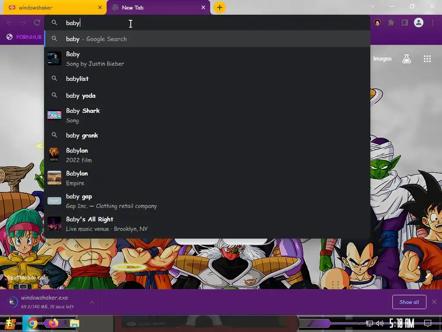442x332 pixels.
Task: Close the New Tab tab
Action: tap(203, 8)
